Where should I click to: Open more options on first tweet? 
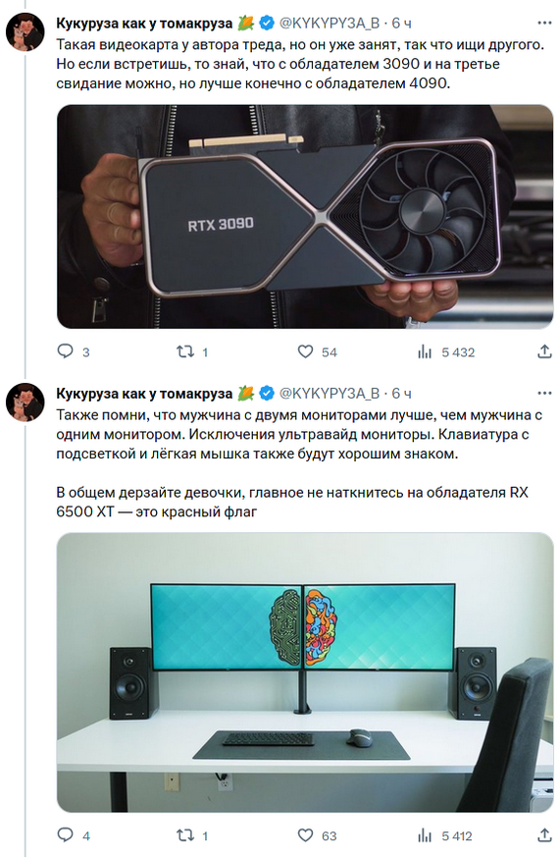[544, 23]
